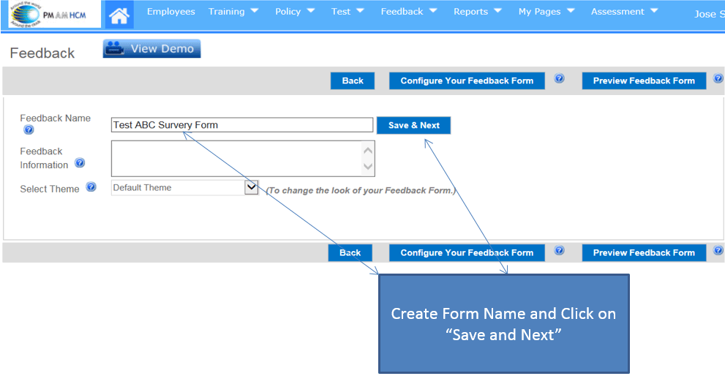
Task: Click help icon after top Preview Feedback Form
Action: click(x=718, y=79)
